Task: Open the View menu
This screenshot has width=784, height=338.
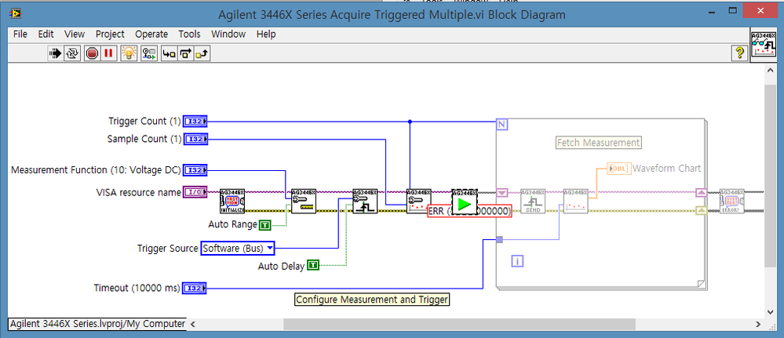Action: 75,34
